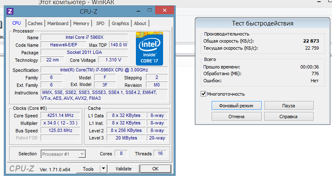
Task: Click the processed megabytes value 776
Action: [x=315, y=73]
